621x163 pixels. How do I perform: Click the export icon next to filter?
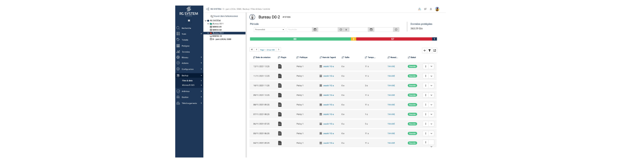434,51
